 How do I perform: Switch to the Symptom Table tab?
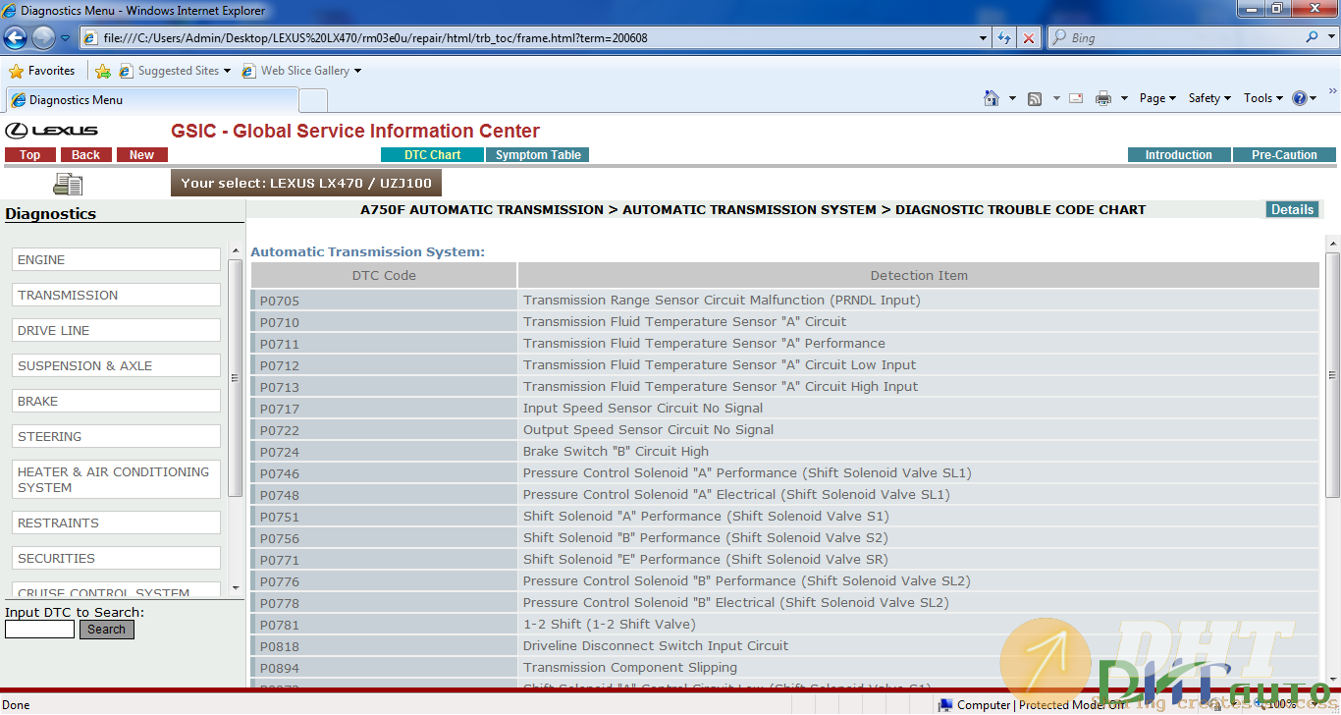[x=538, y=155]
